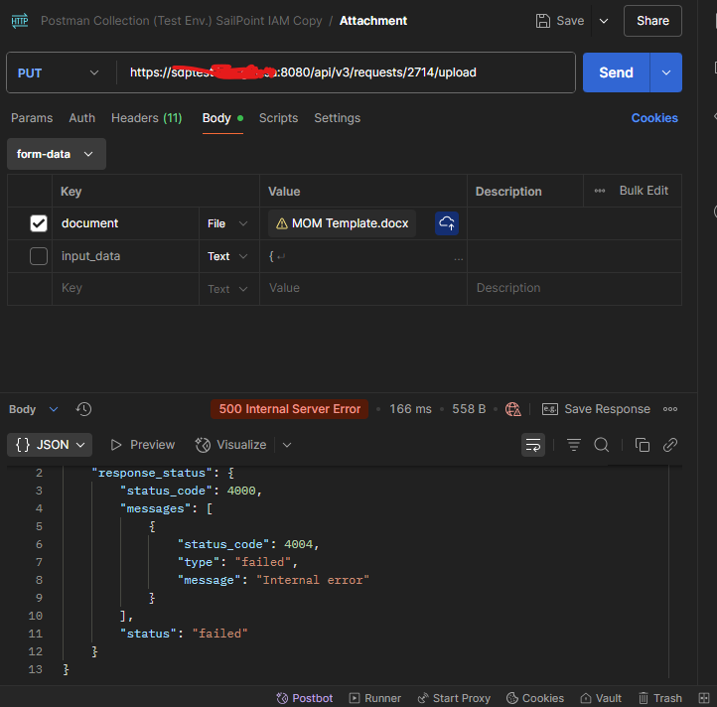The width and height of the screenshot is (717, 707).
Task: Open the Scripts tab
Action: pos(278,118)
